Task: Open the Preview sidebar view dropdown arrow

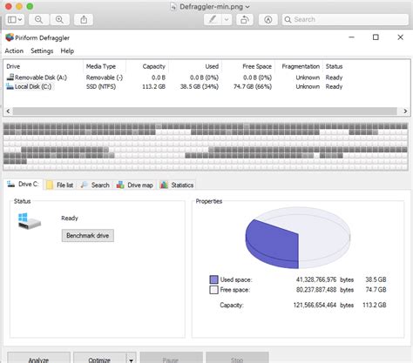Action: click(20, 20)
